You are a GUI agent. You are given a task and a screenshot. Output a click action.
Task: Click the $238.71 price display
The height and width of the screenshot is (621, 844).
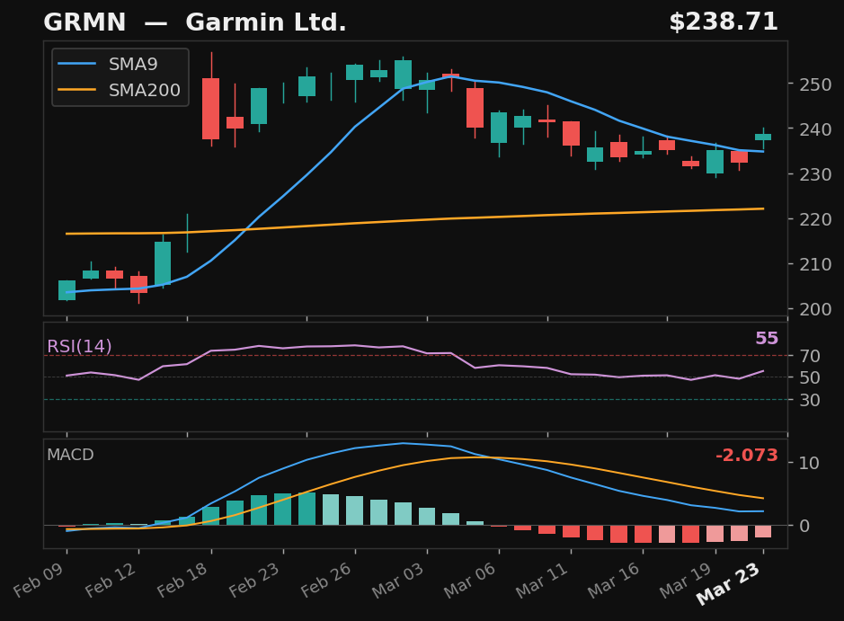[x=724, y=21]
